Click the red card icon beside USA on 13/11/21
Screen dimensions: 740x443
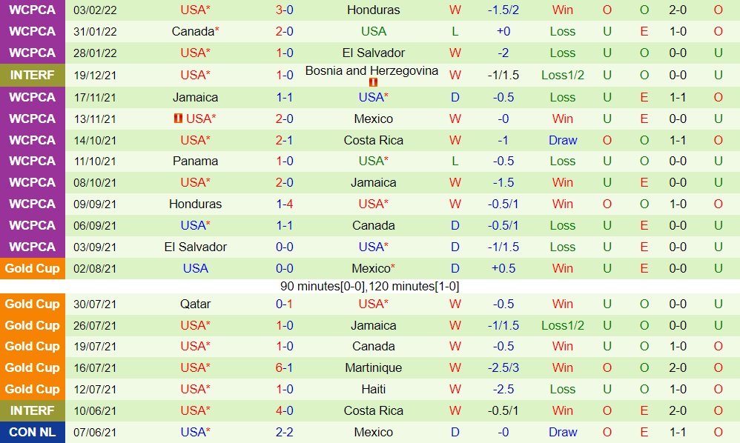pyautogui.click(x=178, y=119)
